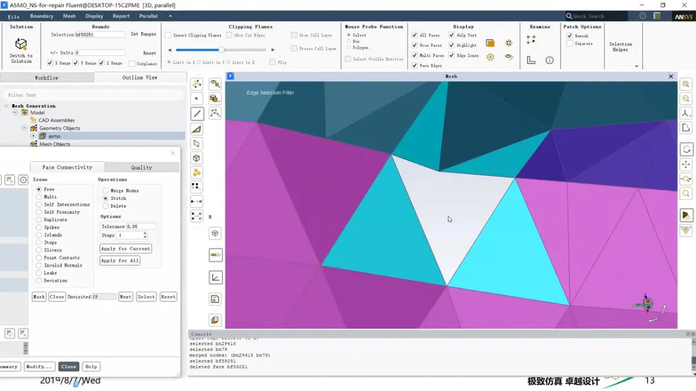This screenshot has height=391, width=696.
Task: Click the Apply for All button
Action: tap(120, 260)
